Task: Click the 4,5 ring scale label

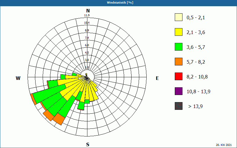Action: click(87, 53)
